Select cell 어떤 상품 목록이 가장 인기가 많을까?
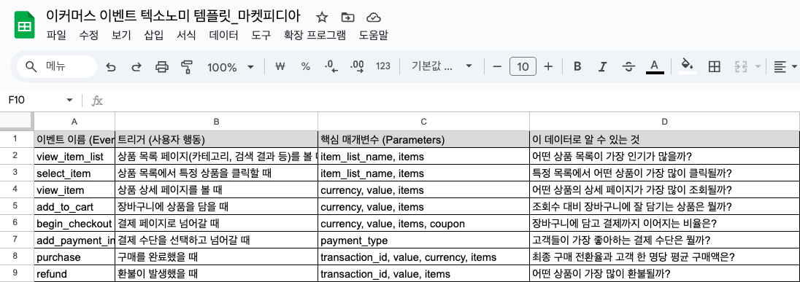This screenshot has height=282, width=800. (664, 156)
